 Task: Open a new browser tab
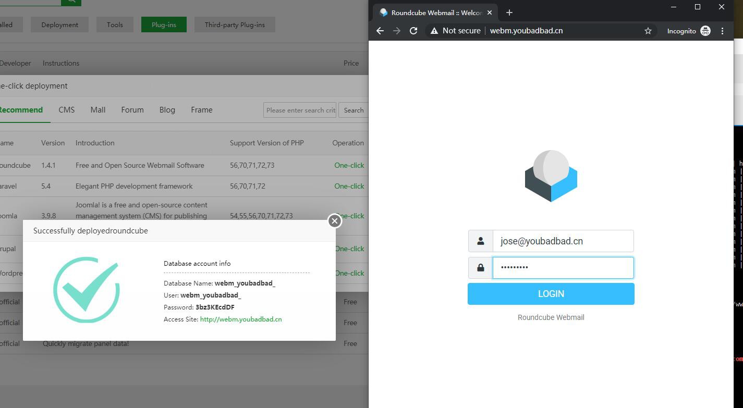(509, 13)
